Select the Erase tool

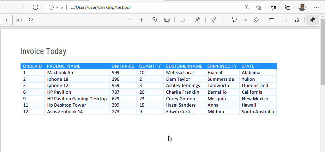click(x=256, y=20)
